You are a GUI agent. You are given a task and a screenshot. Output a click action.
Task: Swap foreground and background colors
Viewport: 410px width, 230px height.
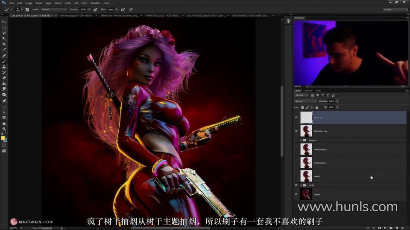6,133
